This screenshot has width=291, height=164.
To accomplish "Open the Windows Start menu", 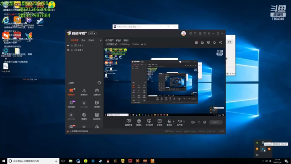I will (x=3, y=161).
